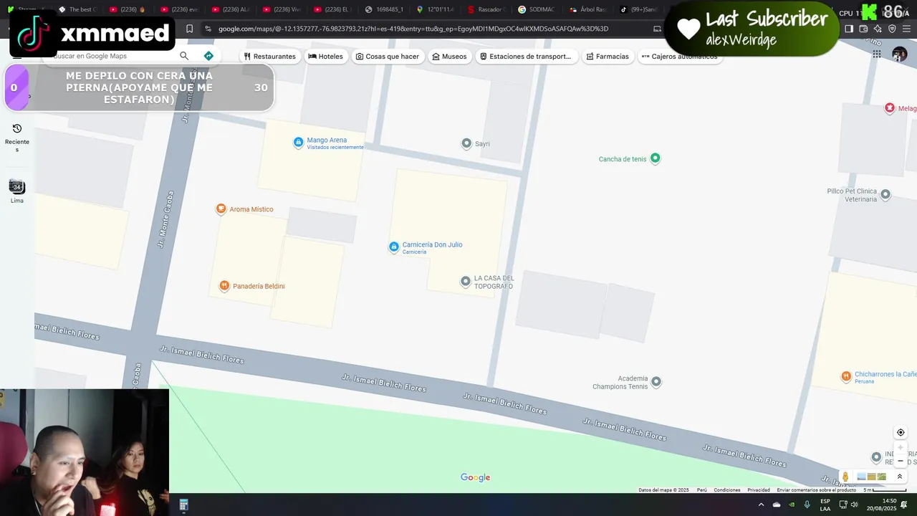This screenshot has height=516, width=917.
Task: Switch to the TikTok (99+) Sand tab
Action: pyautogui.click(x=638, y=9)
